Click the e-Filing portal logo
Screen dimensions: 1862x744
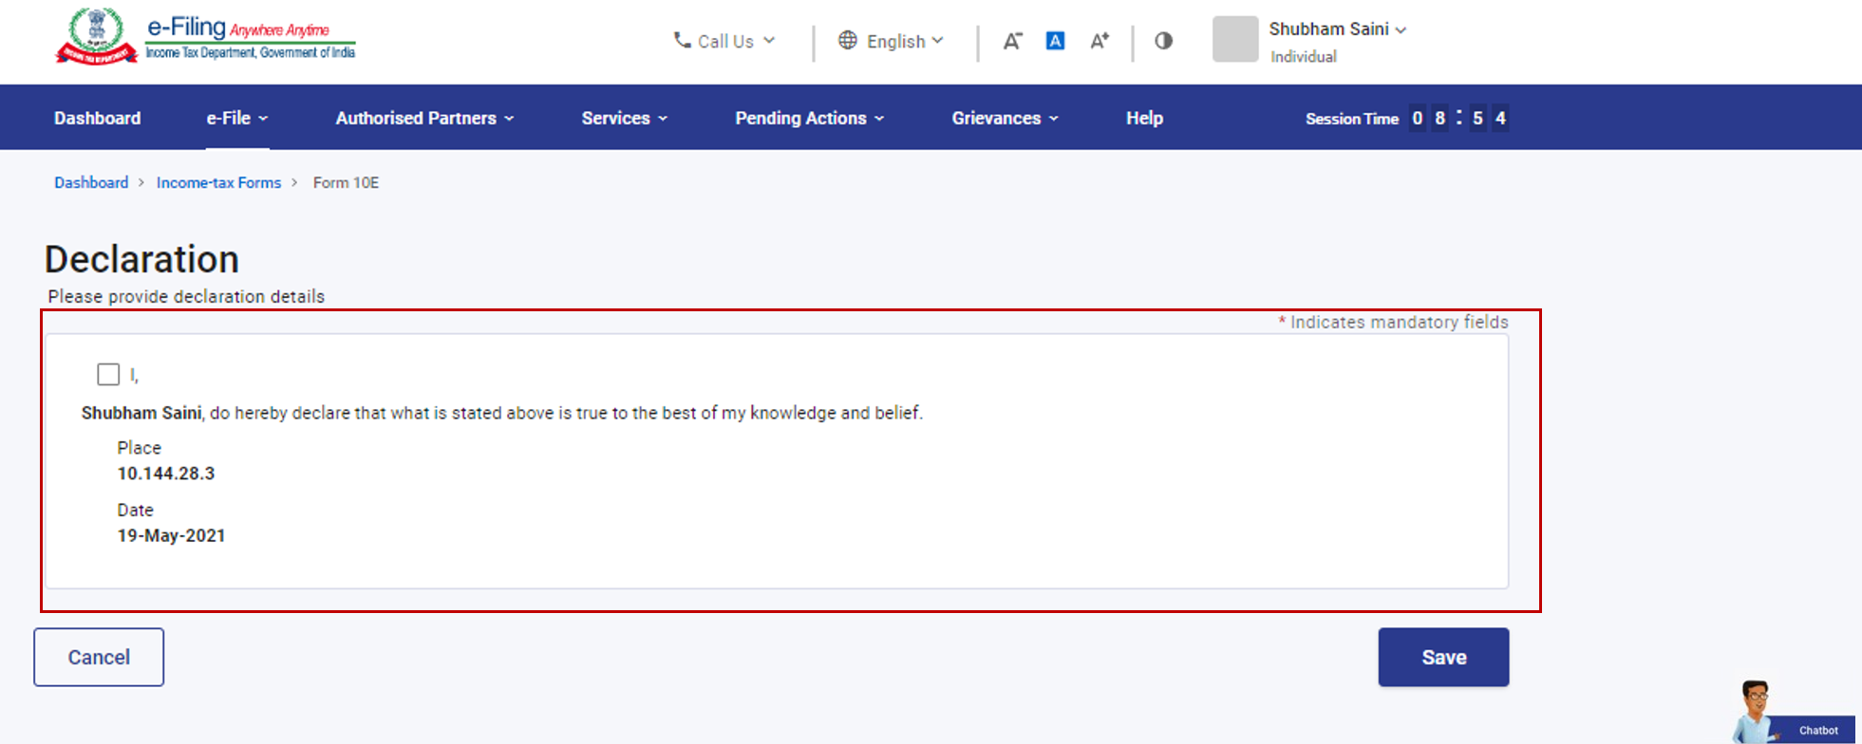click(205, 38)
